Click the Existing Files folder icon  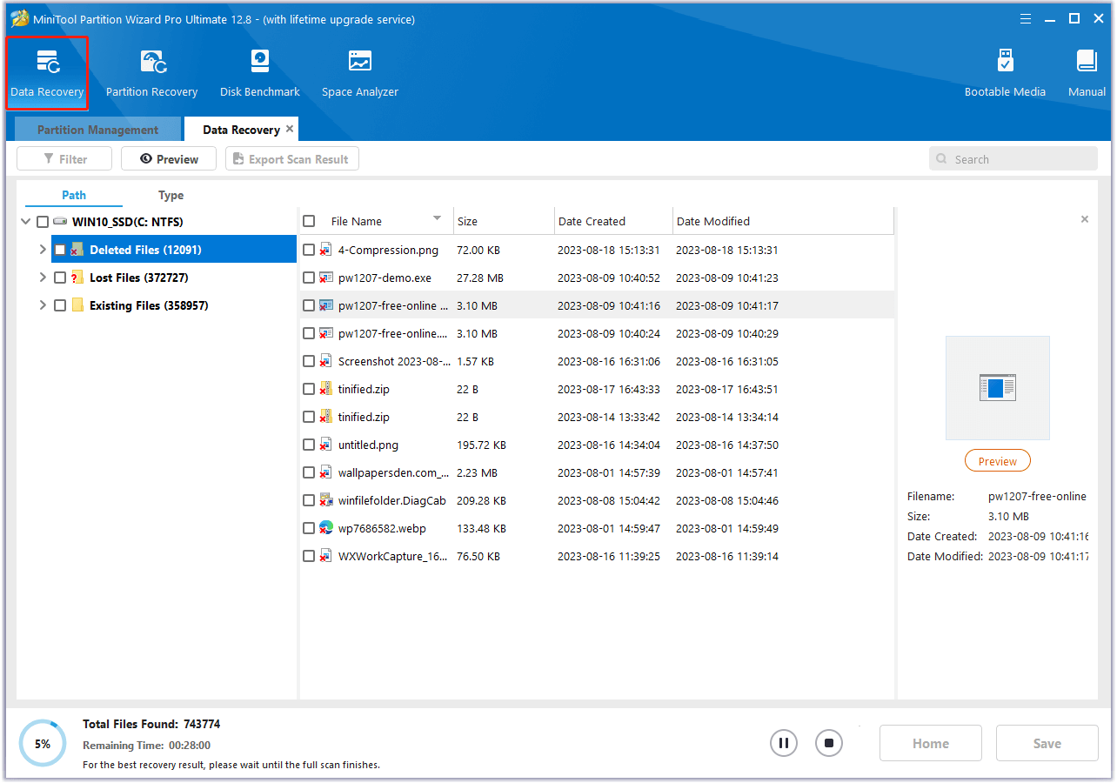pyautogui.click(x=77, y=305)
